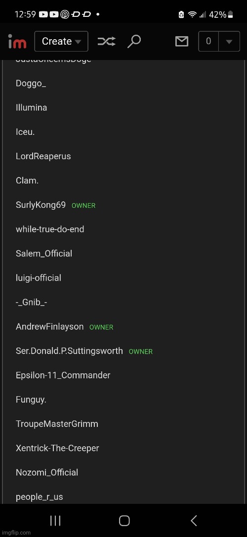247x537 pixels.
Task: Expand the user menu dropdown arrow
Action: (x=229, y=42)
